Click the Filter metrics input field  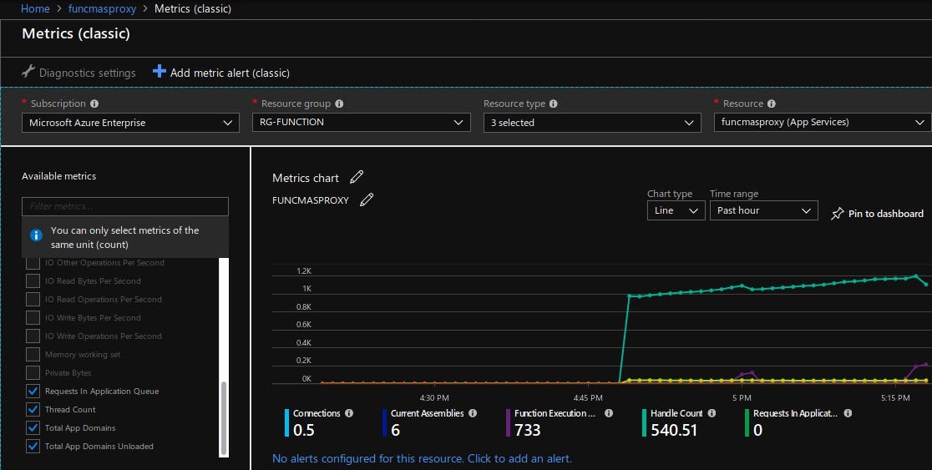[x=124, y=206]
